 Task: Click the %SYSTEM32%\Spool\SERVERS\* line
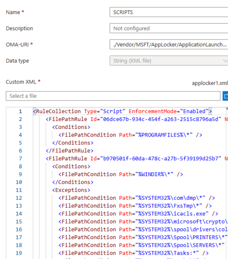142,245
